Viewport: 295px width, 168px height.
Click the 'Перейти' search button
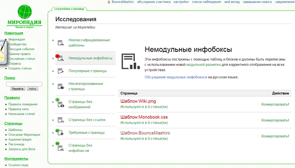pos(18,89)
